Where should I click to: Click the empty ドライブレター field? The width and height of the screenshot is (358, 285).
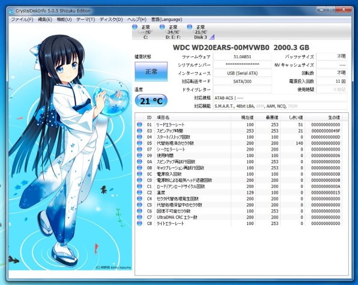[242, 89]
